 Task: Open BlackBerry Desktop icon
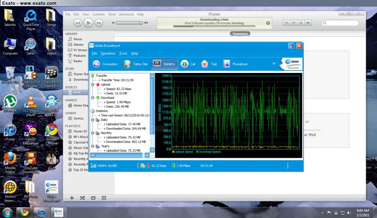click(x=51, y=77)
